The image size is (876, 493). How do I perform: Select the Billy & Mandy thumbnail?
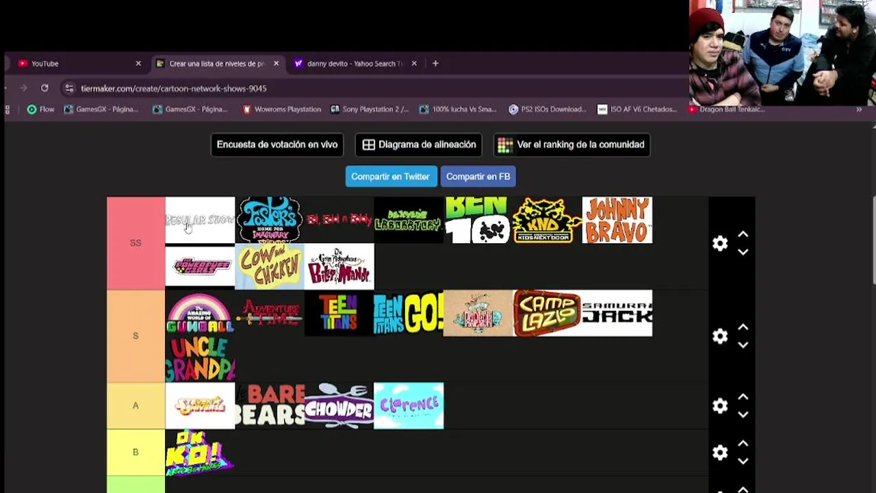pyautogui.click(x=339, y=266)
